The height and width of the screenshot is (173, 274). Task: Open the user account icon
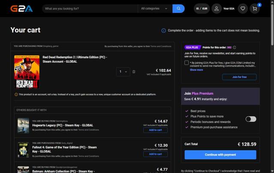pos(217,9)
